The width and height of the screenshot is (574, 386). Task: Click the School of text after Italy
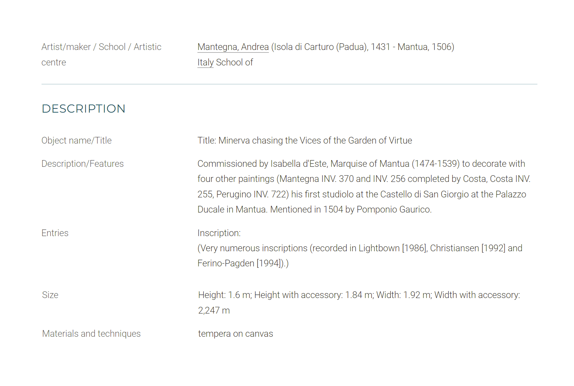pyautogui.click(x=234, y=62)
